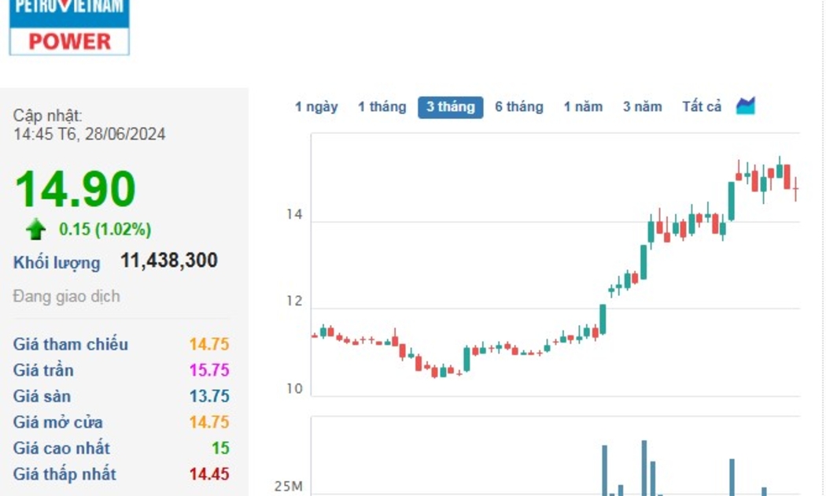
Task: Click the Giá sàn value 13.75
Action: pyautogui.click(x=209, y=396)
